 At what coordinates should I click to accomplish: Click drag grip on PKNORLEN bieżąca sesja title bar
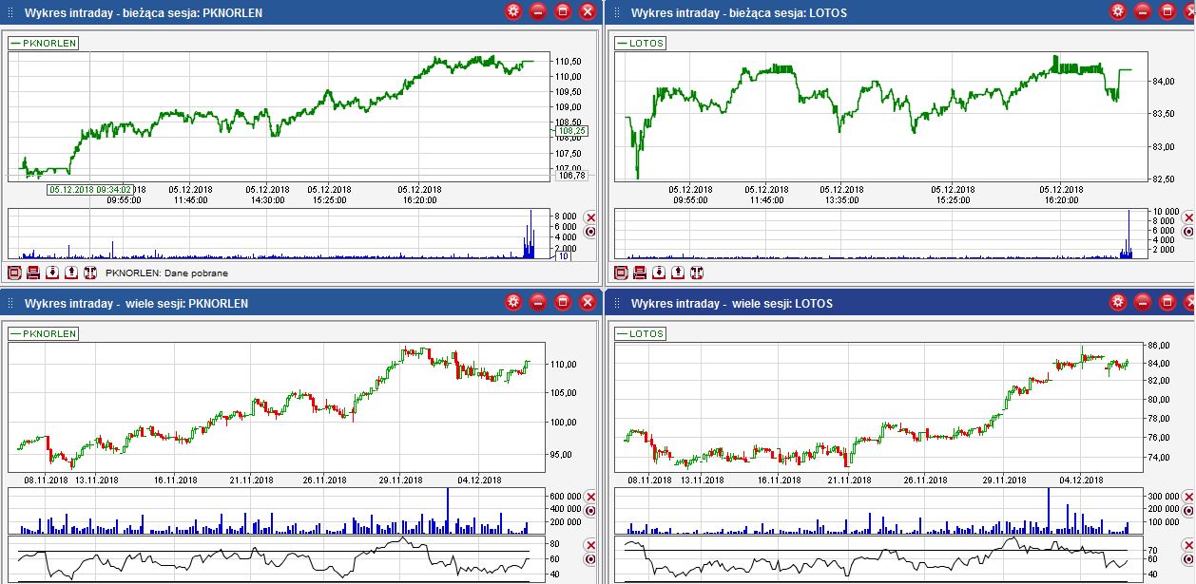coord(10,13)
